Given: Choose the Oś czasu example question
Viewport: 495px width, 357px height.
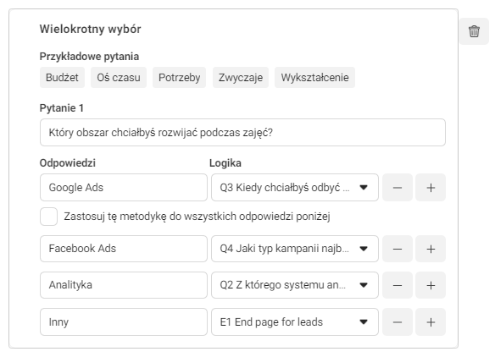Looking at the screenshot, I should (x=119, y=78).
